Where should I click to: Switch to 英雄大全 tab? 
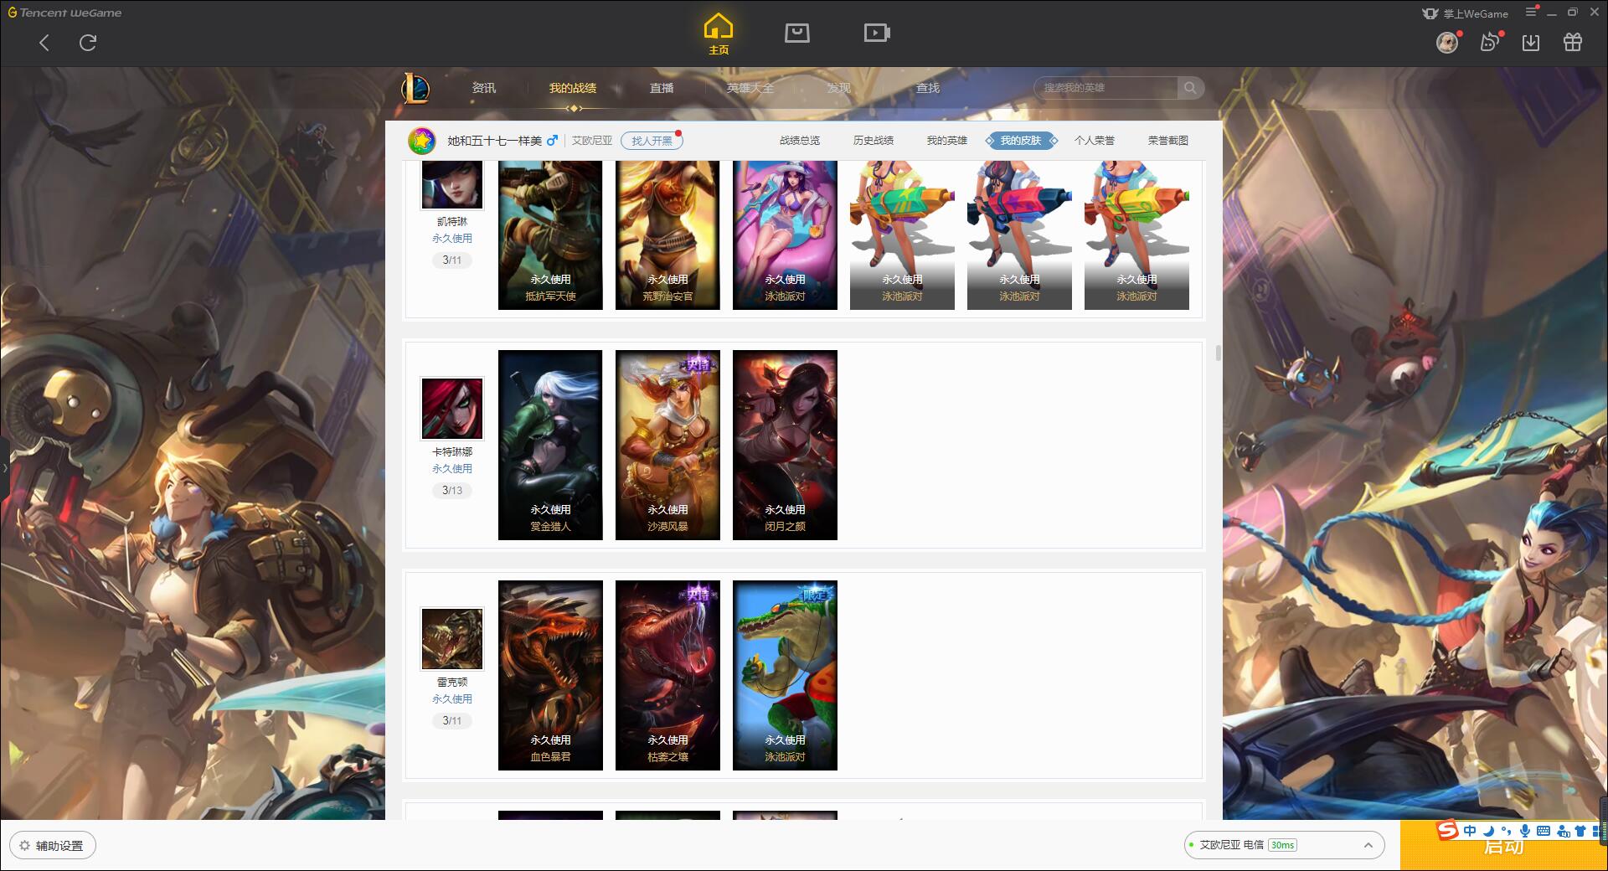[x=750, y=88]
